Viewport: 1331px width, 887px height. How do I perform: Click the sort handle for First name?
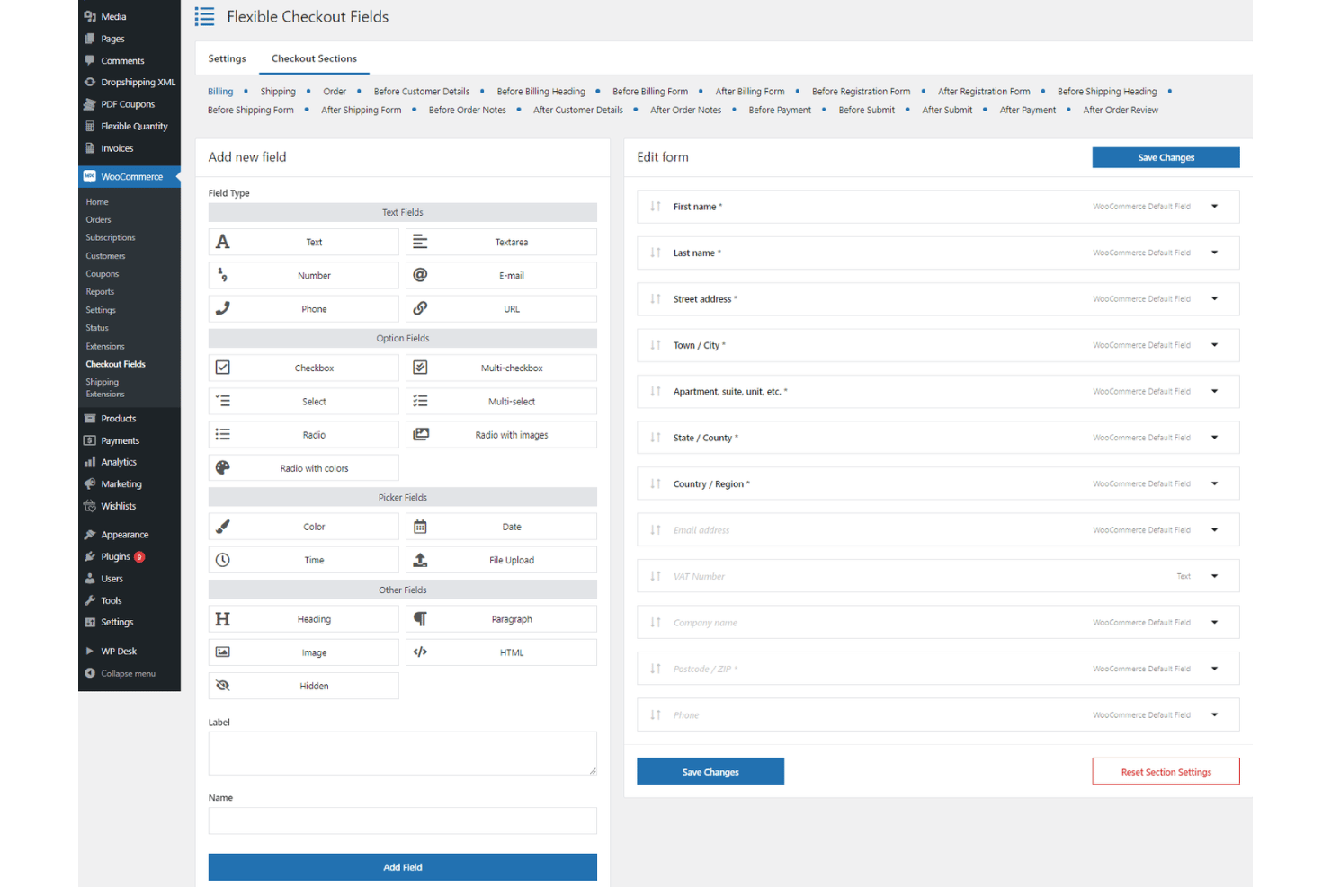(656, 207)
